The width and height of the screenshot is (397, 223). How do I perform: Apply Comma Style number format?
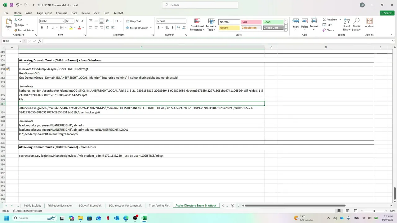(x=172, y=28)
